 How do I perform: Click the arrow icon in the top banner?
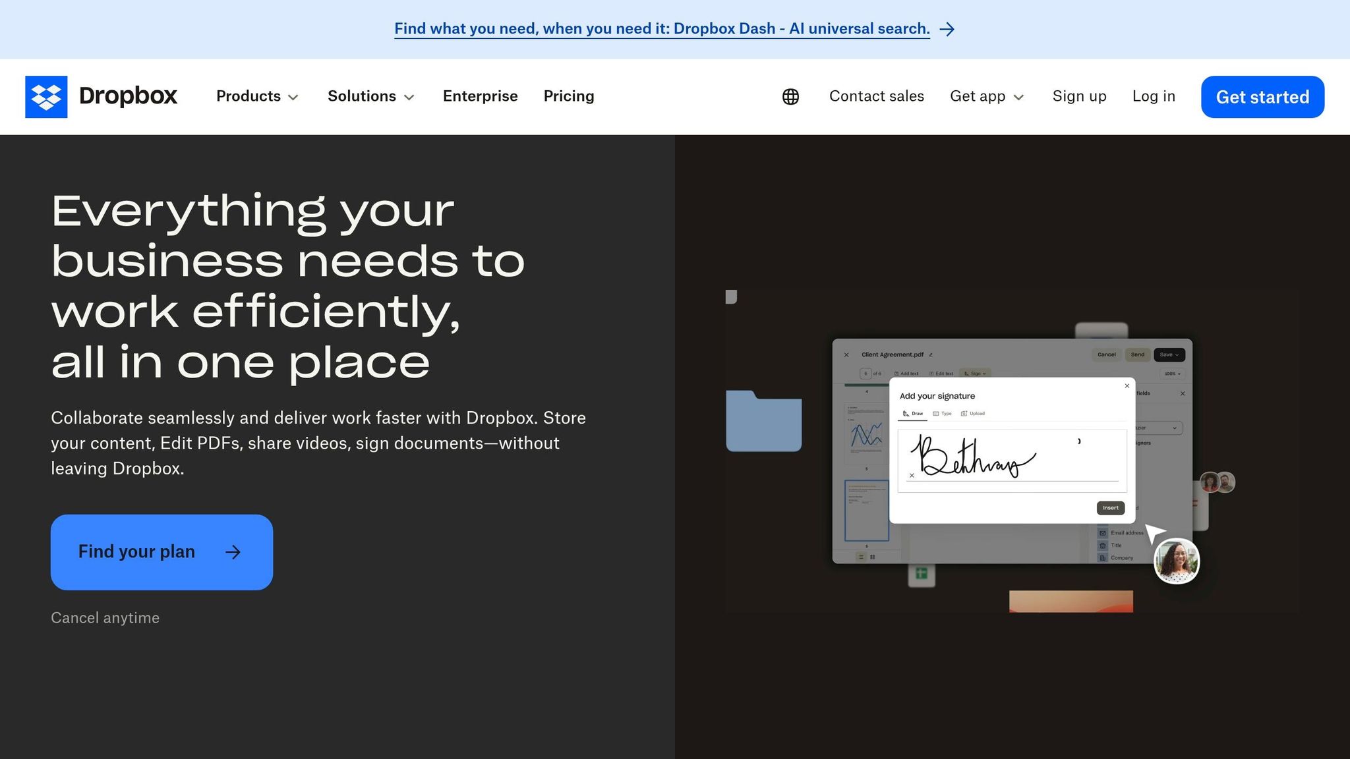(x=947, y=29)
